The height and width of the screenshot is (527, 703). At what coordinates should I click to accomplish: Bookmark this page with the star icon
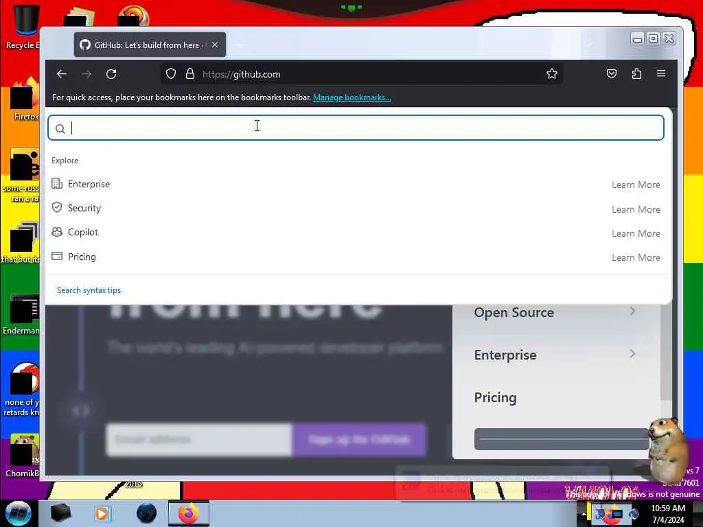point(552,74)
